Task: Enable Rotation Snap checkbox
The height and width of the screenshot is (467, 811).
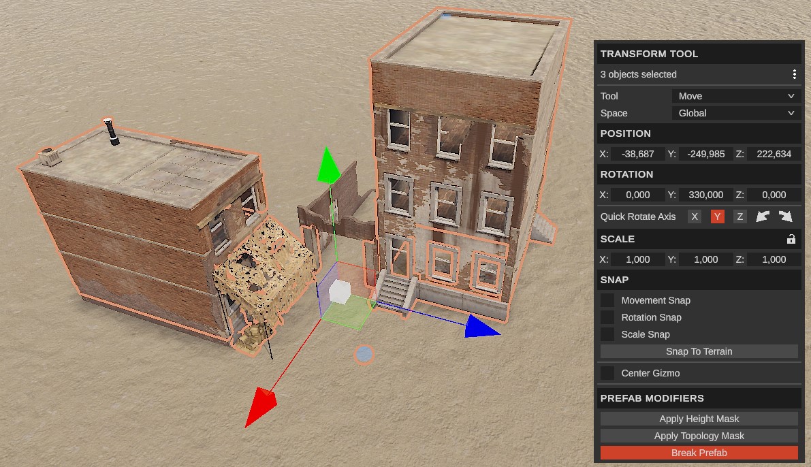Action: 607,317
